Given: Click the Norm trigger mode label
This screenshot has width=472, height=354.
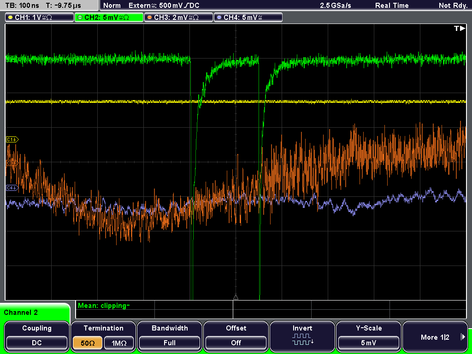Looking at the screenshot, I should pyautogui.click(x=112, y=6).
